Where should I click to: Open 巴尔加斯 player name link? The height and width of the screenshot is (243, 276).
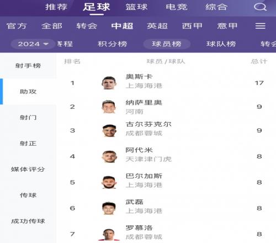144,176
